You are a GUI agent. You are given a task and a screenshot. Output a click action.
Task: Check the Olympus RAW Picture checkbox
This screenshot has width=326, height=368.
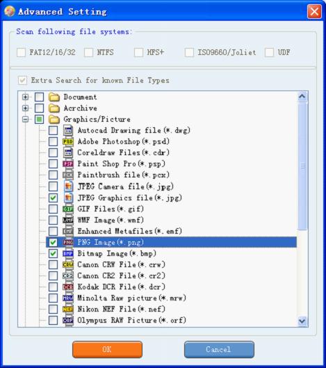click(54, 321)
